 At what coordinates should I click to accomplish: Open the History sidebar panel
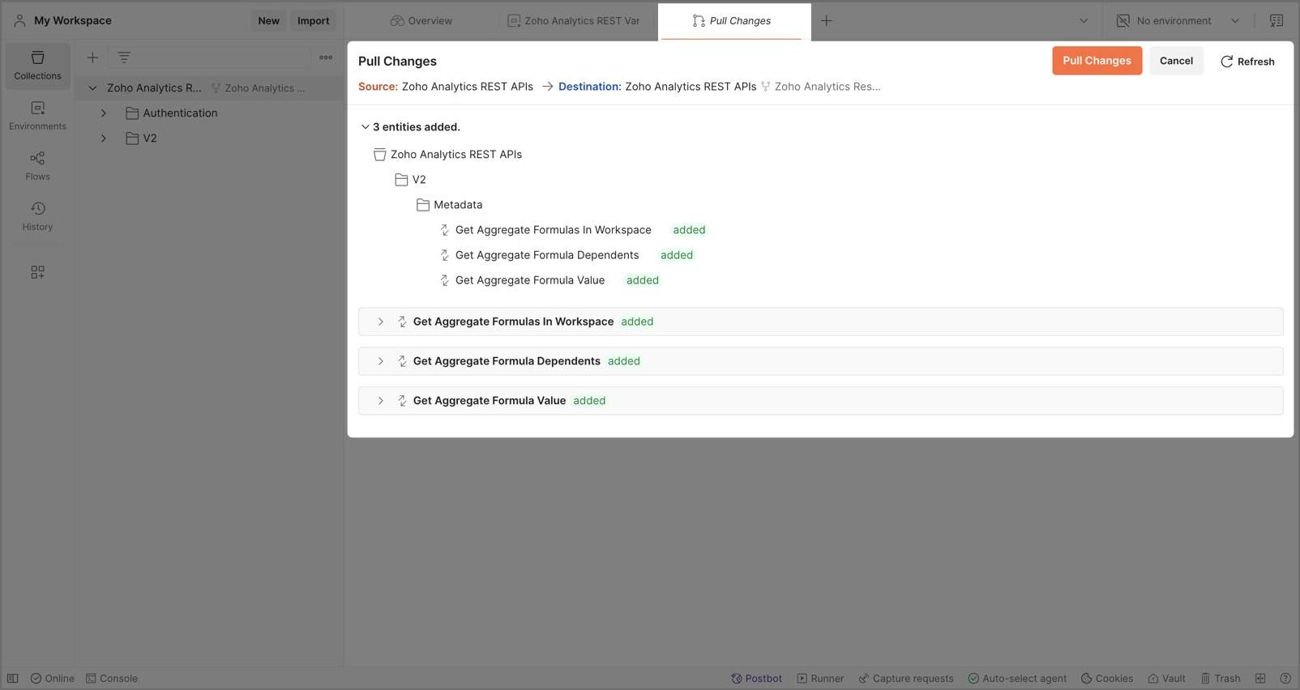point(37,216)
